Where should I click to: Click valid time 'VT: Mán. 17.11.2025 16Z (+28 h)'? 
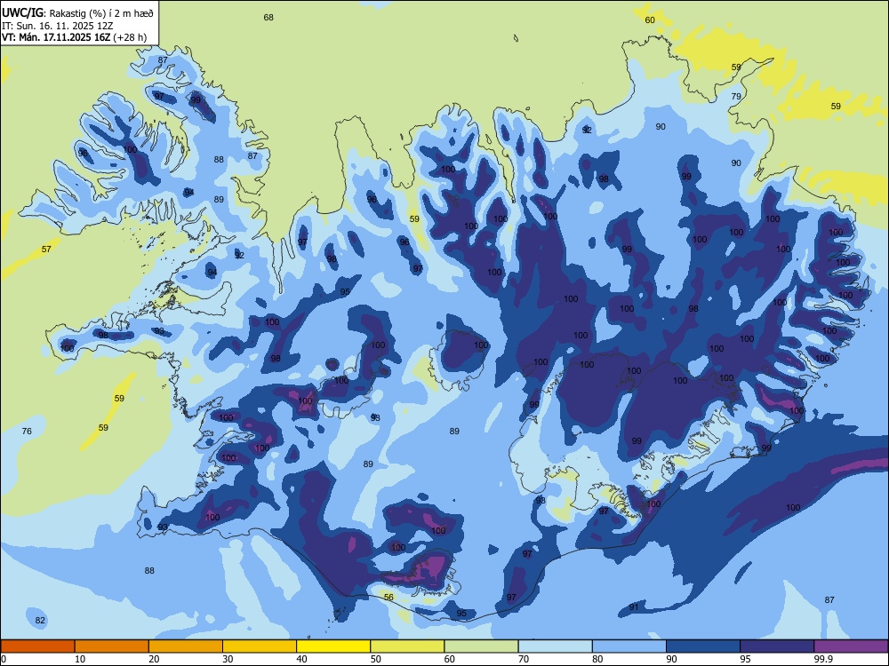coord(75,37)
